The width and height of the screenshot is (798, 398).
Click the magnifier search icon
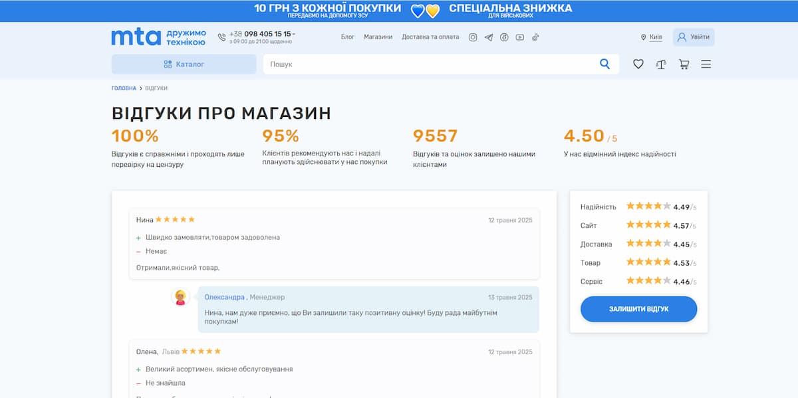pyautogui.click(x=604, y=64)
